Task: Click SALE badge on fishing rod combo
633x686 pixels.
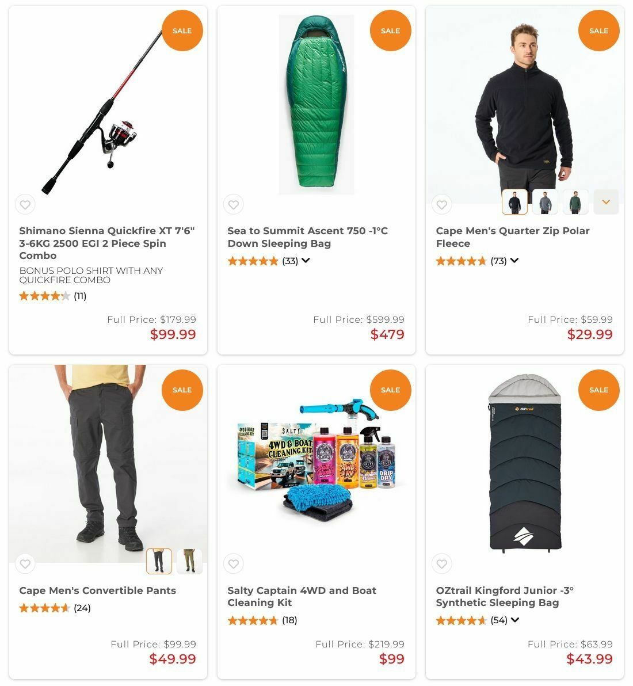Action: point(182,31)
